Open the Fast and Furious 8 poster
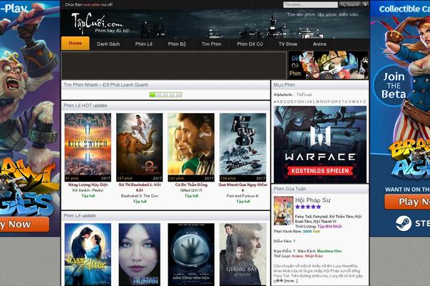Image resolution: width=430 pixels, height=286 pixels. [243, 147]
